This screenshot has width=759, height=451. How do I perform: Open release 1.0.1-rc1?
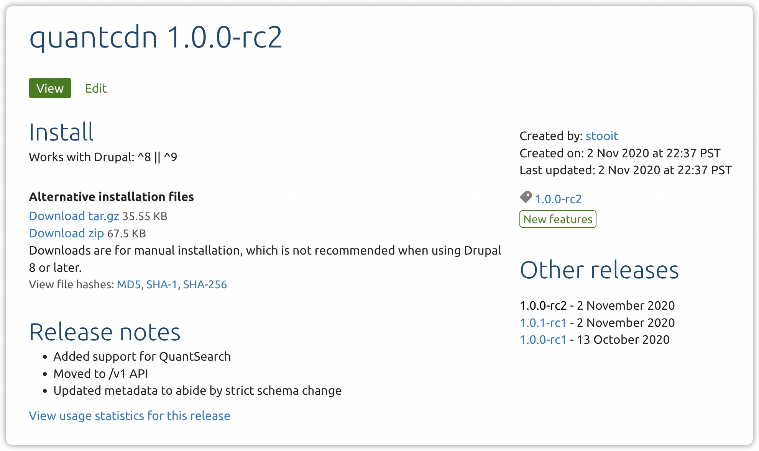[542, 323]
